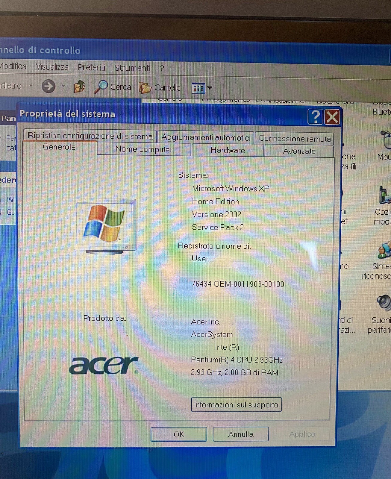Image resolution: width=391 pixels, height=479 pixels.
Task: Click the 2,00 GB di RAM line
Action: click(x=234, y=372)
